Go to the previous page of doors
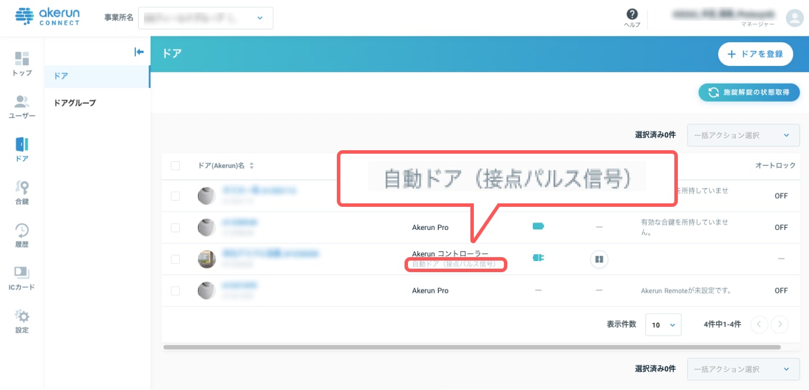Image resolution: width=809 pixels, height=390 pixels. coord(759,324)
